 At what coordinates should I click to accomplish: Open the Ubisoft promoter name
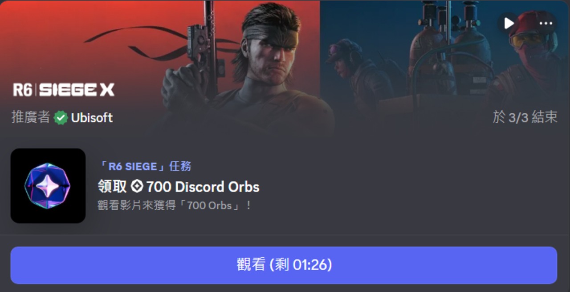pyautogui.click(x=92, y=118)
